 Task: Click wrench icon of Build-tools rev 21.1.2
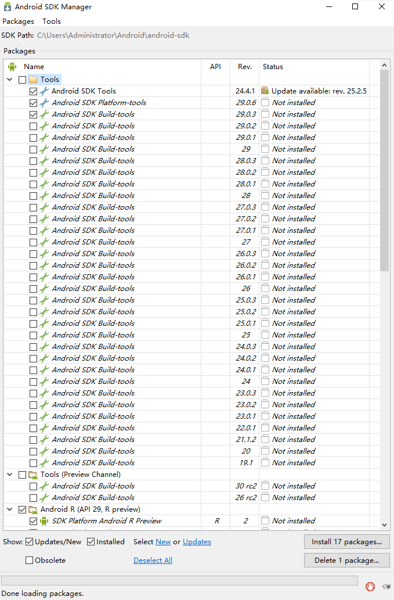click(44, 439)
